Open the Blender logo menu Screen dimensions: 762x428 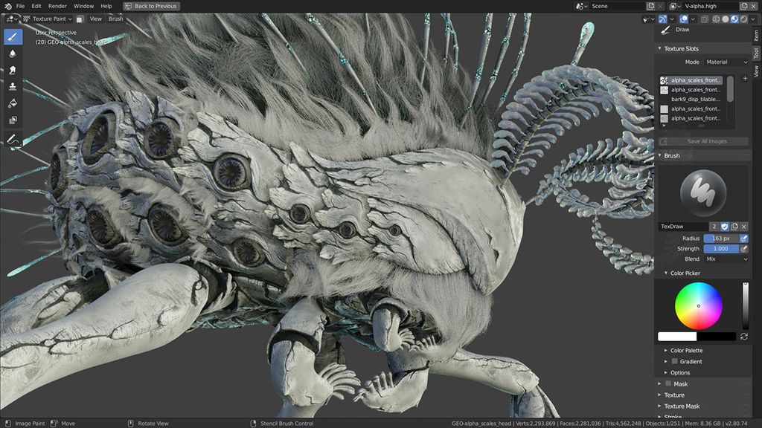coord(7,6)
